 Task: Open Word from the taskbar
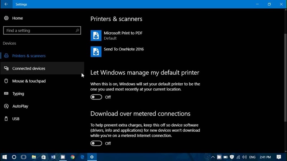pyautogui.click(x=53, y=157)
